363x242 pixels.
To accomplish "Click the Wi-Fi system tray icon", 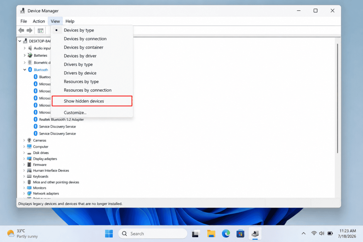I will (314, 233).
